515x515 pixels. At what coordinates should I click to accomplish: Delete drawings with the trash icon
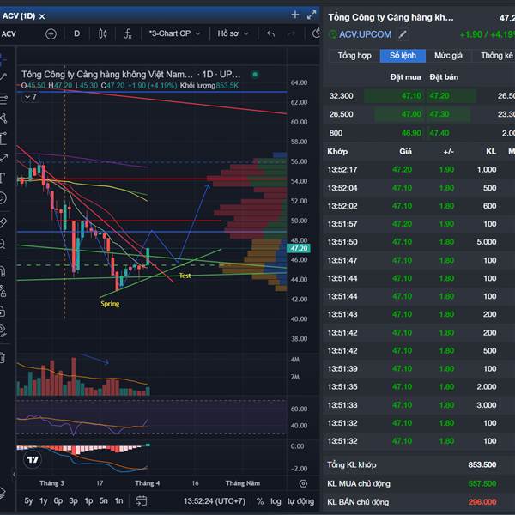(3, 357)
